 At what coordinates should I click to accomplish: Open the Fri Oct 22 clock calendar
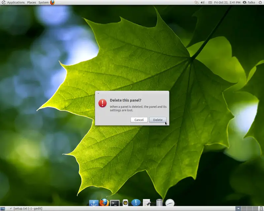pyautogui.click(x=227, y=2)
